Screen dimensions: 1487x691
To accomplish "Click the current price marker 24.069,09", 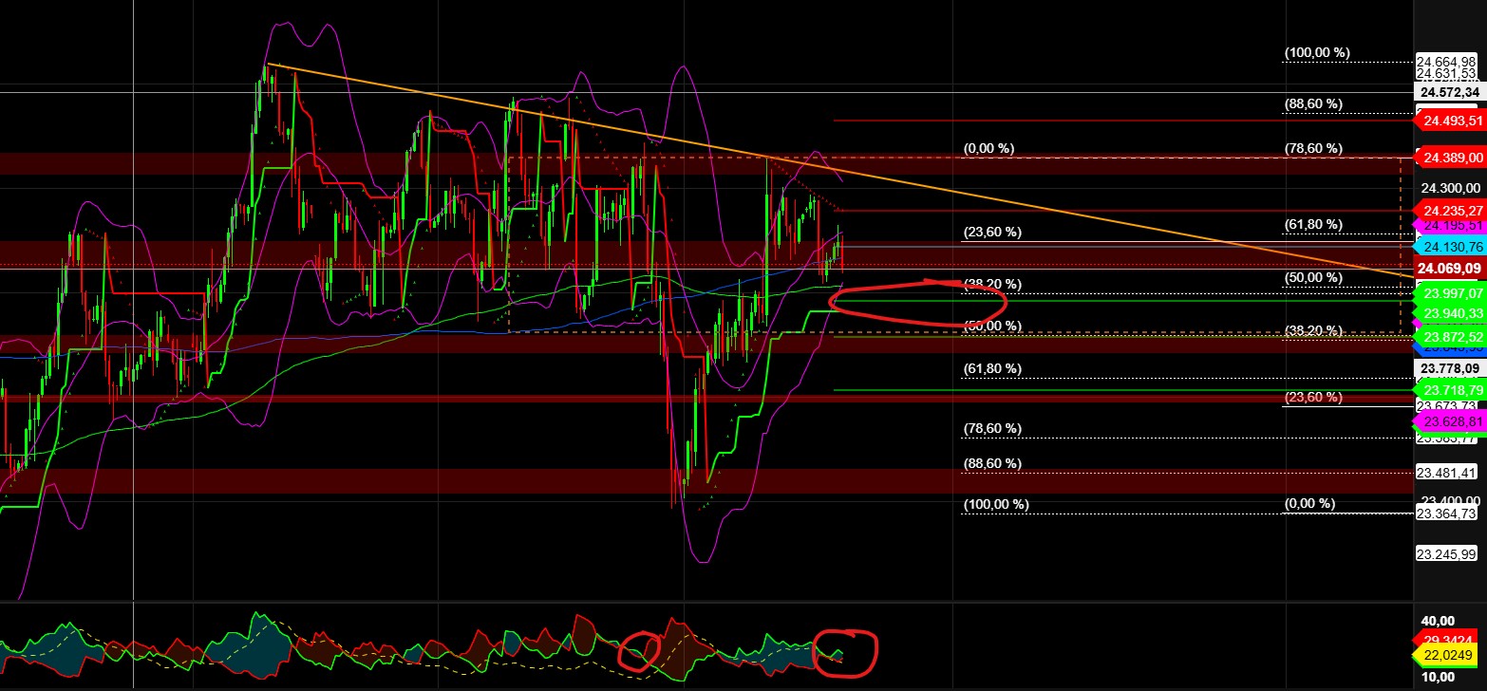I will click(x=1447, y=269).
